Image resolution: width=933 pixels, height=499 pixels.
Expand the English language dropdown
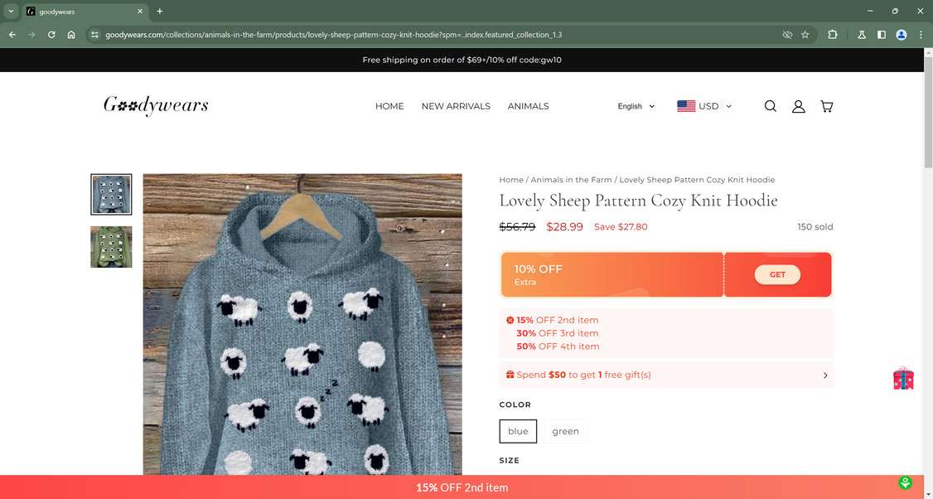pos(636,106)
